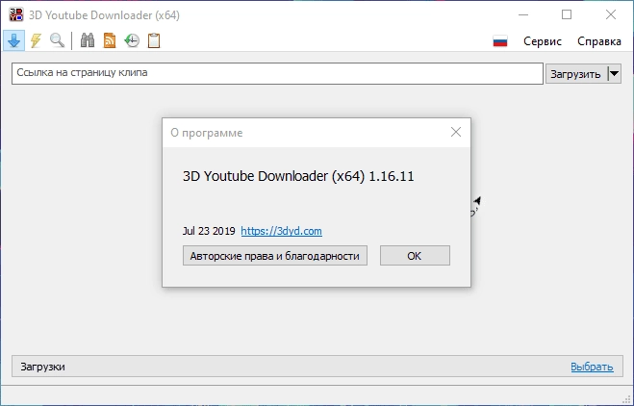
Task: Click the О программе dialog title
Action: click(x=207, y=133)
